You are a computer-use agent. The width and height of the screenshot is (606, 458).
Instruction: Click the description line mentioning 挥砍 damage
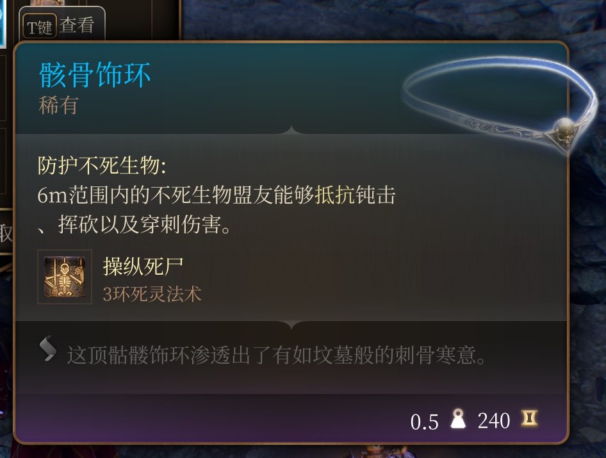[x=135, y=224]
